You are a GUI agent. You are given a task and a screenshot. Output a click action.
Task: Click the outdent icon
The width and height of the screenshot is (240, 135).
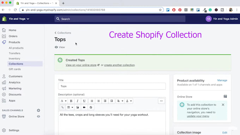coord(105,101)
